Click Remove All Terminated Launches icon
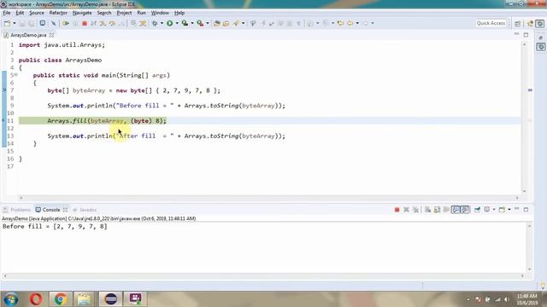547x307 pixels. click(x=415, y=210)
